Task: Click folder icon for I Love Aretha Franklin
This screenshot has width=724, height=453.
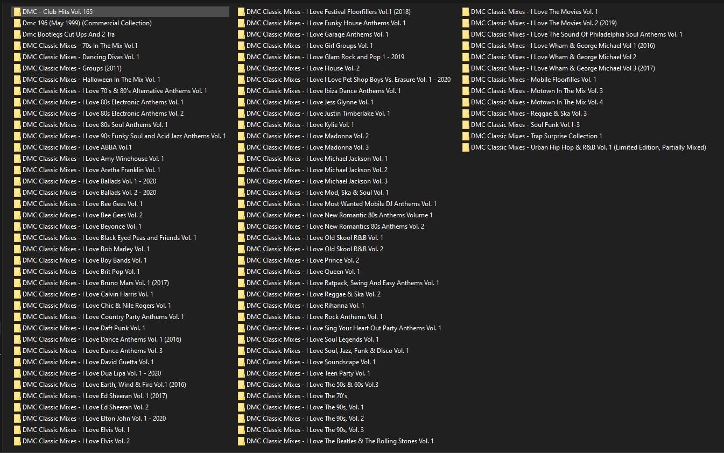Action: pos(17,170)
